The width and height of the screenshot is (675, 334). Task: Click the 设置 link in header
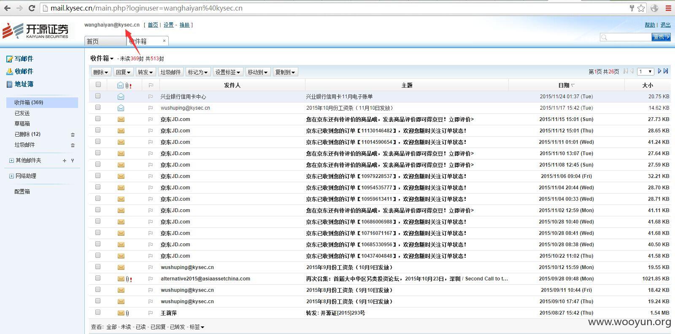(x=168, y=25)
